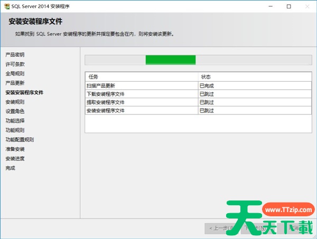Click the SQL Server setup title bar icon
This screenshot has height=239, width=317.
tap(6, 6)
